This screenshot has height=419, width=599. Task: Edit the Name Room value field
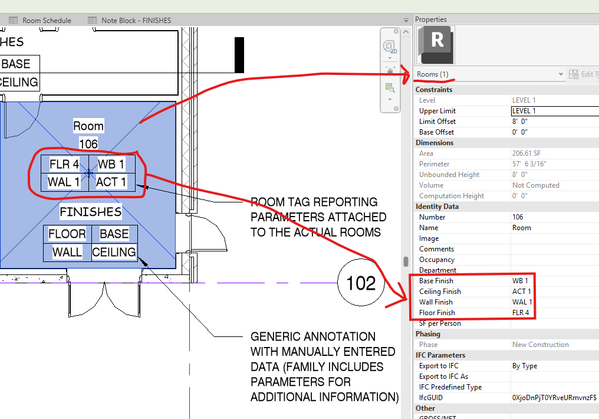pos(555,228)
